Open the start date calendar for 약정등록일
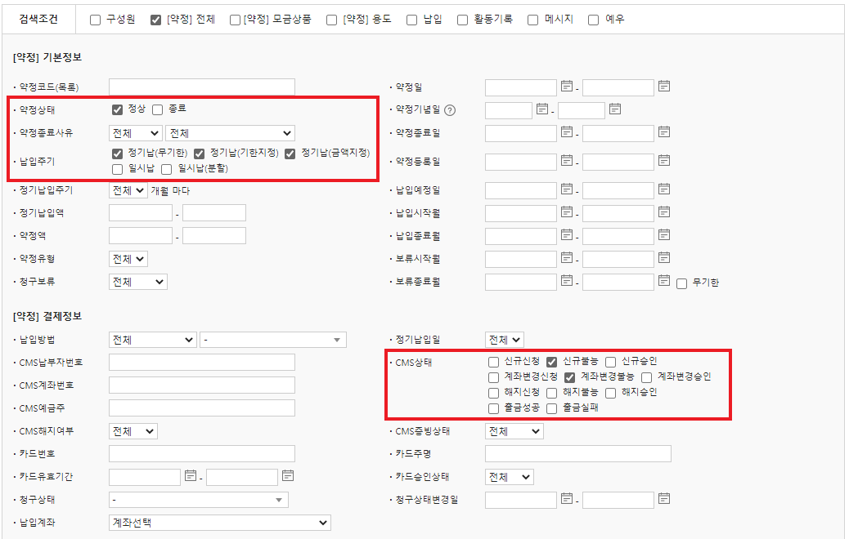 point(567,161)
